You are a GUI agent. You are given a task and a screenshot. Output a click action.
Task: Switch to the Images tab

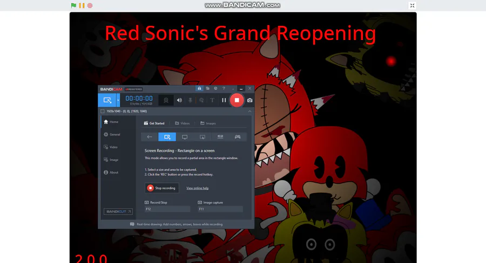208,123
